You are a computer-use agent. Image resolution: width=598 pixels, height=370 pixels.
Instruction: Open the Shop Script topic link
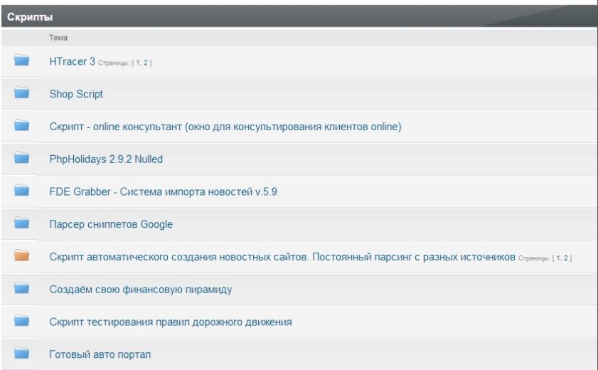(76, 94)
